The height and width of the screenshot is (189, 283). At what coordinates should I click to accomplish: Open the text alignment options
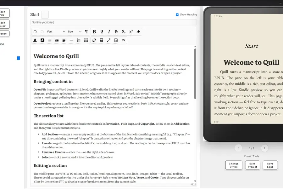[x=64, y=40]
